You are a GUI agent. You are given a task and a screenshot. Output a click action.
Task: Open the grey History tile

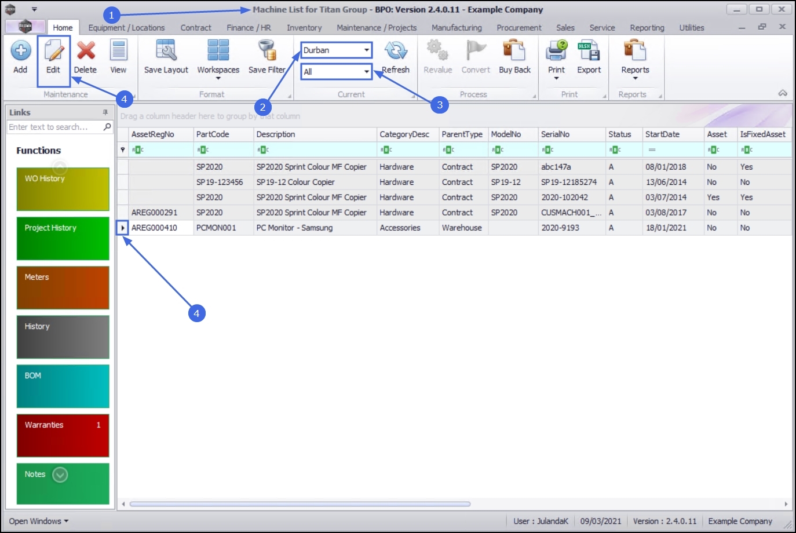click(x=63, y=337)
